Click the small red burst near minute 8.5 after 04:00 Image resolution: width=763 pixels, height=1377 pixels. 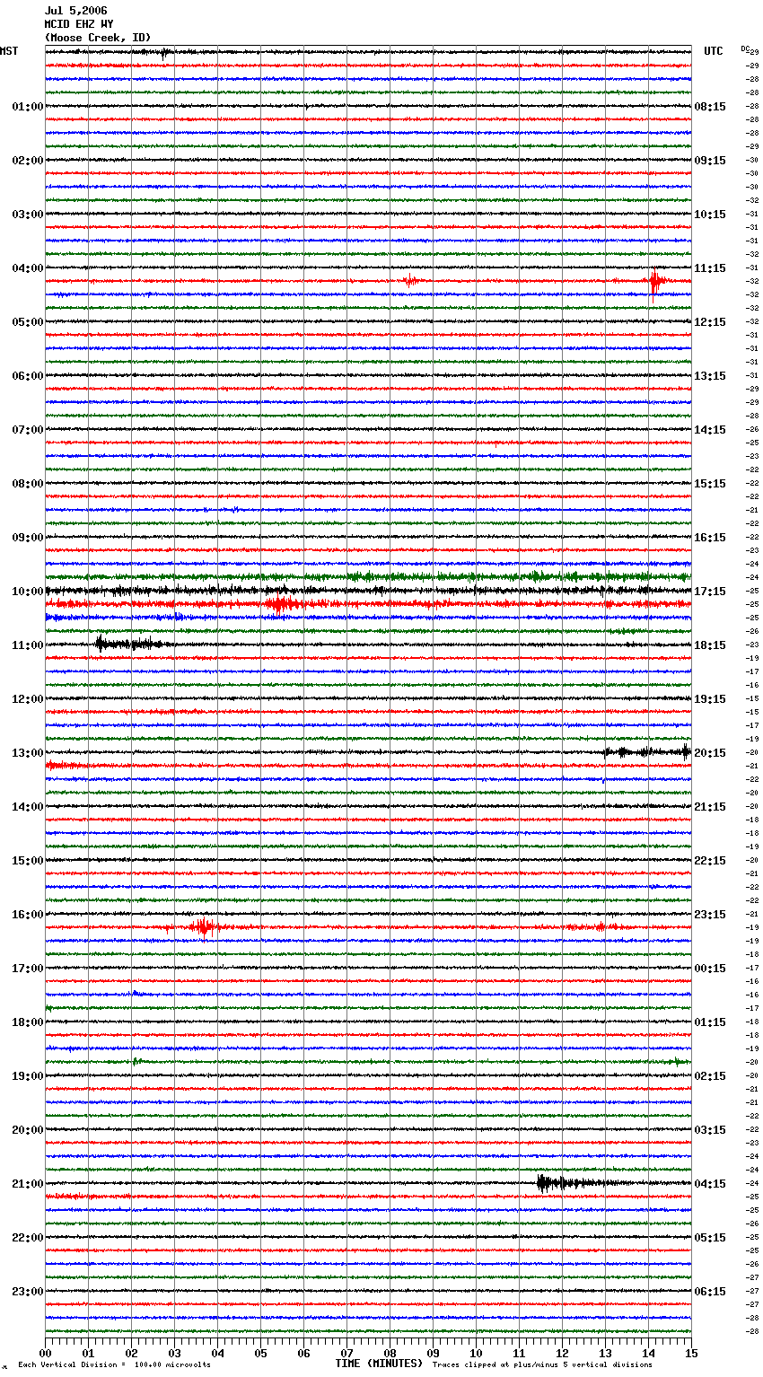[x=411, y=281]
